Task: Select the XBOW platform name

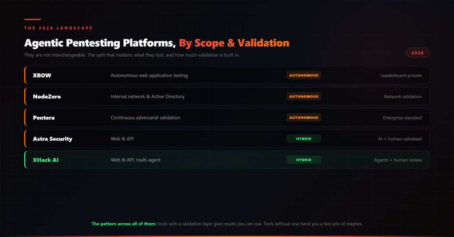Action: 42,75
